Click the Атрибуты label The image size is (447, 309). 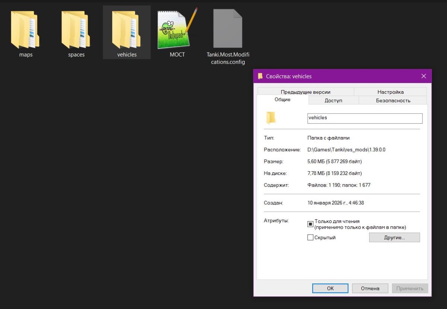pos(276,221)
